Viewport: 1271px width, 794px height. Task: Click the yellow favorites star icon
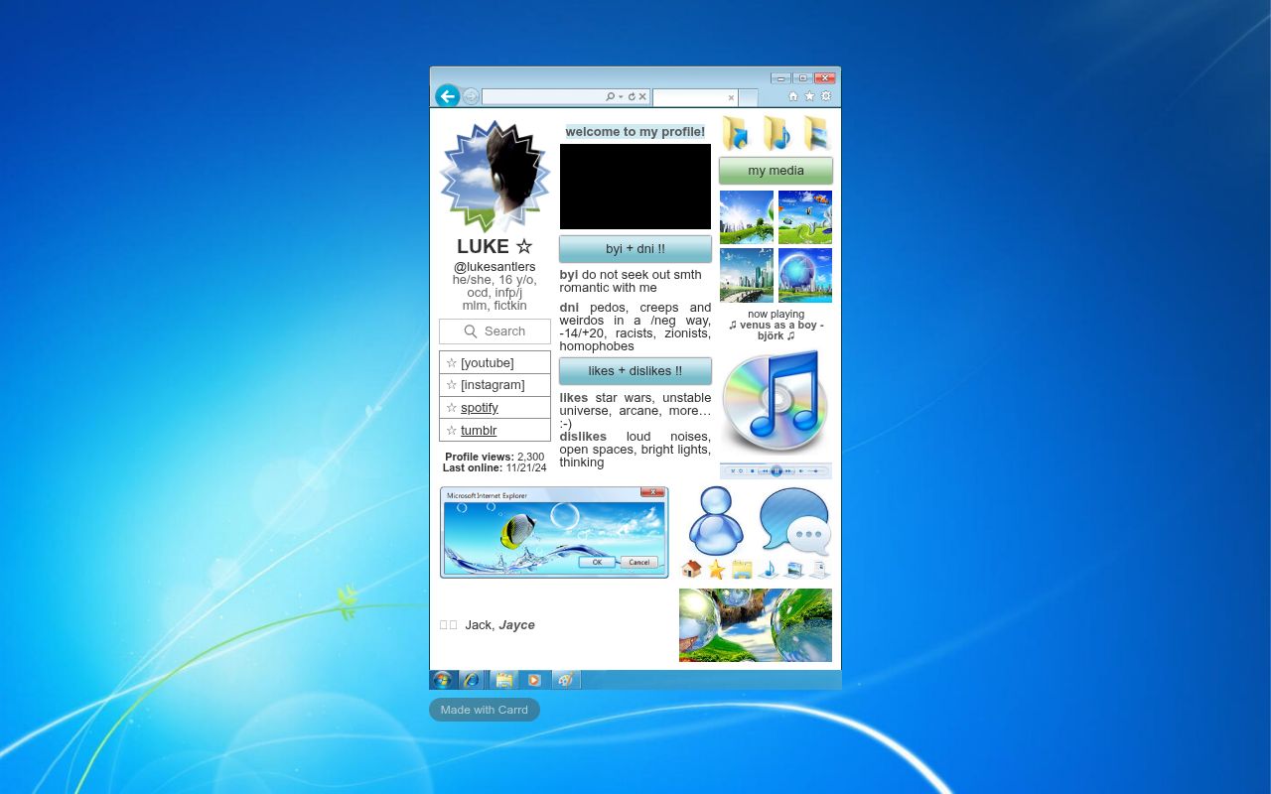pos(716,570)
